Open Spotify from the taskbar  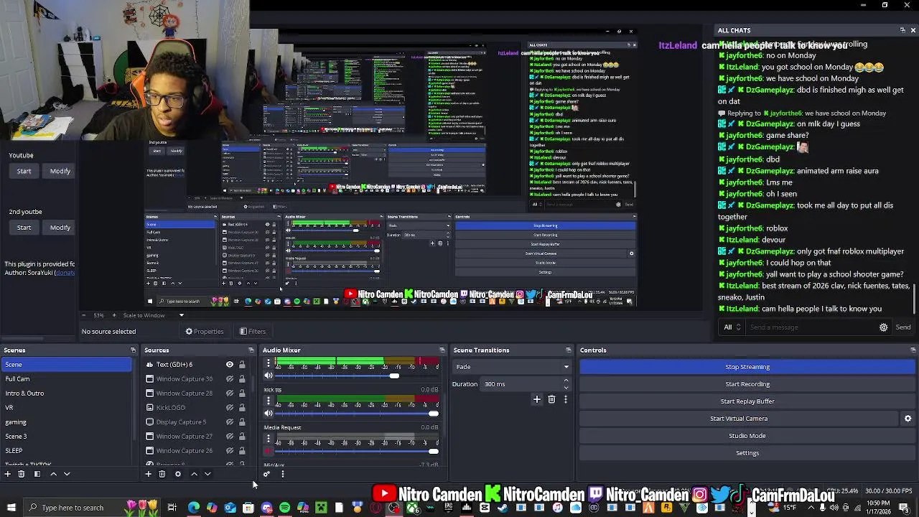tap(285, 508)
